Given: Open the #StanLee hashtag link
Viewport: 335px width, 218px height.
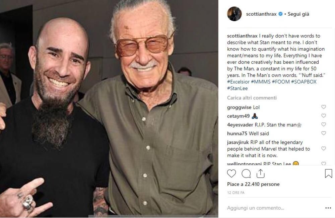Looking at the screenshot, I should pyautogui.click(x=238, y=88).
